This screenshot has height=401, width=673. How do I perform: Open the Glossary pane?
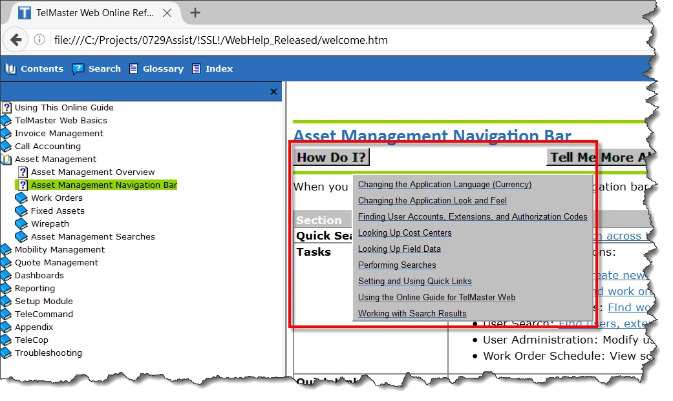pos(163,68)
